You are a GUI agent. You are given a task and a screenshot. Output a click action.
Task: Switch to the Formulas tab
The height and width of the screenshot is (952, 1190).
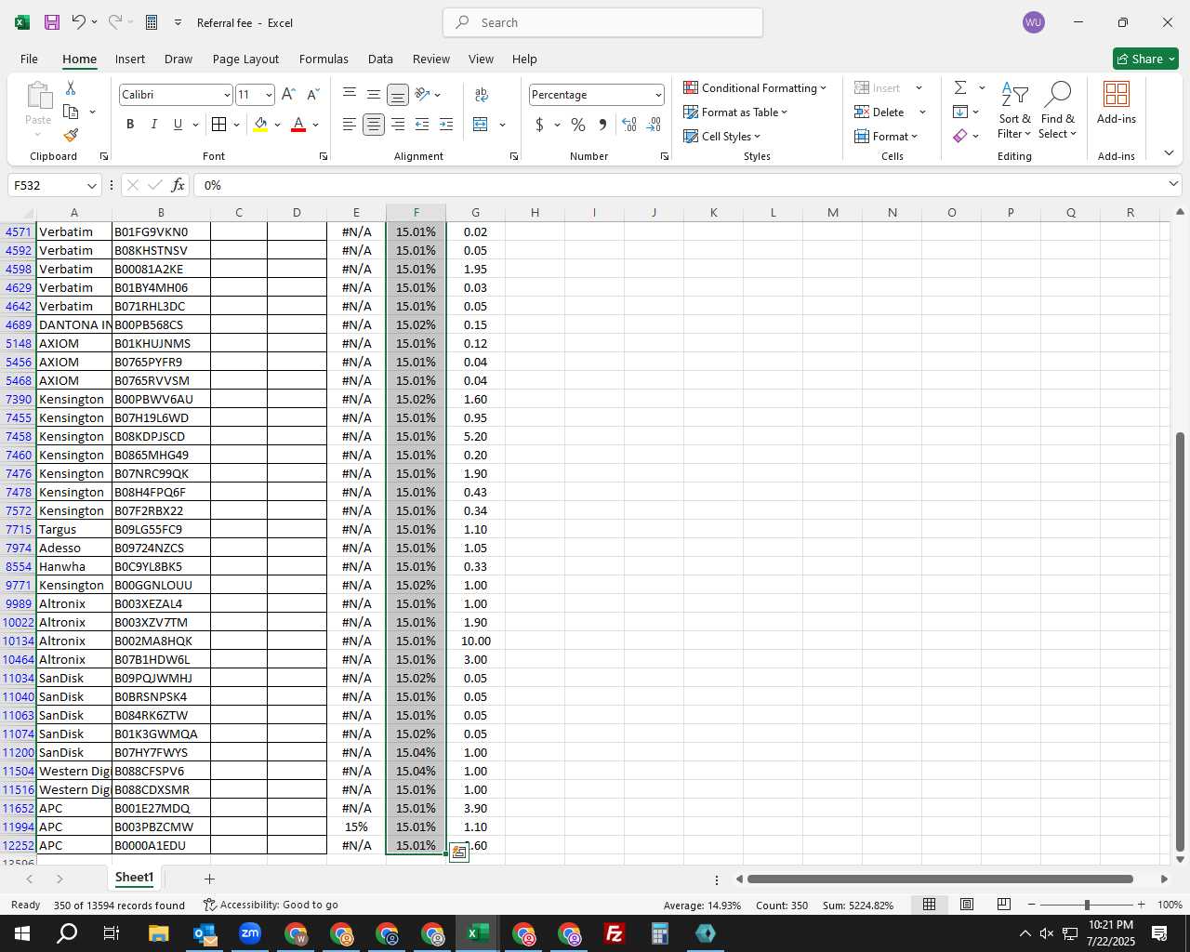(x=324, y=59)
